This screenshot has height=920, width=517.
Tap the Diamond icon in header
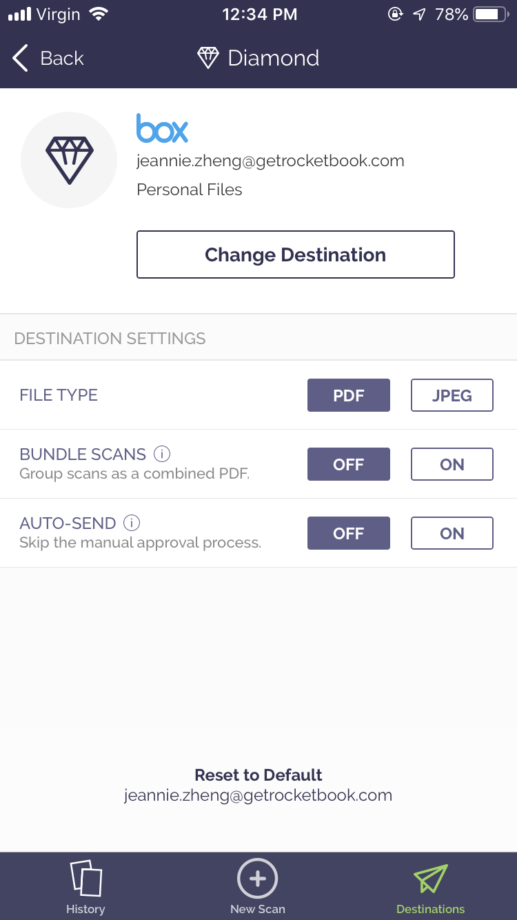click(x=207, y=59)
